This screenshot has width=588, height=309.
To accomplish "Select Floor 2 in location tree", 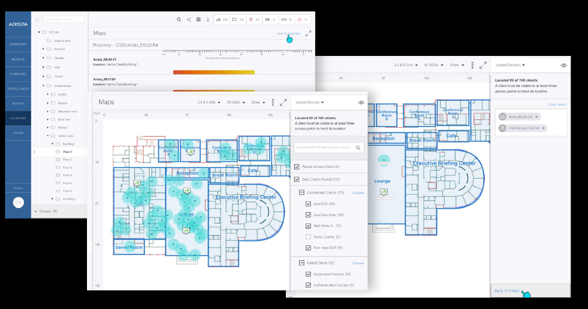I will pos(68,160).
